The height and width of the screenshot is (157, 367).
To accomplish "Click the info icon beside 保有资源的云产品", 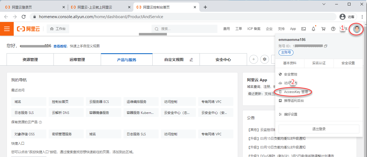I will (x=40, y=122).
